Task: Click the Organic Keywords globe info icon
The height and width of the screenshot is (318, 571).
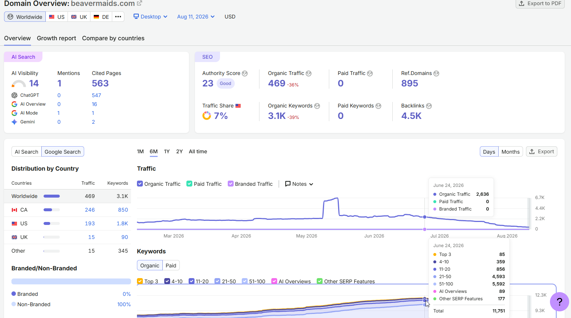Action: click(x=317, y=106)
